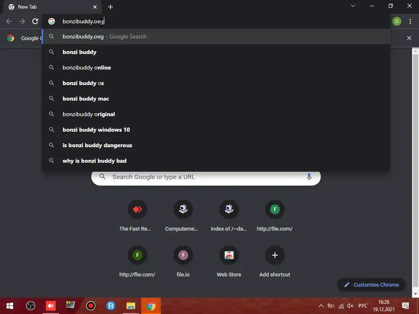The width and height of the screenshot is (419, 314).
Task: Open AnyDesk red taskbar icon
Action: click(50, 306)
